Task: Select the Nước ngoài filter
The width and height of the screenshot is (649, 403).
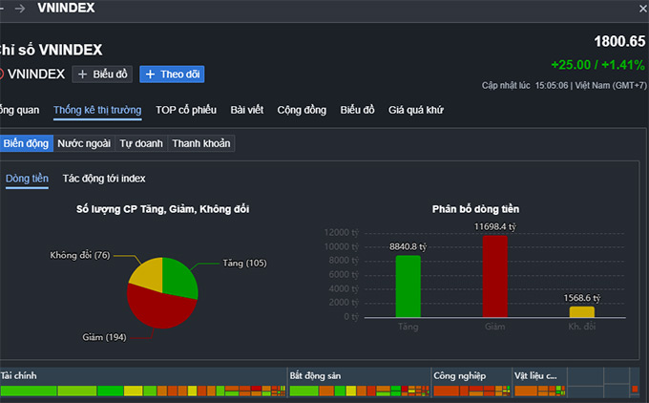Action: point(84,143)
